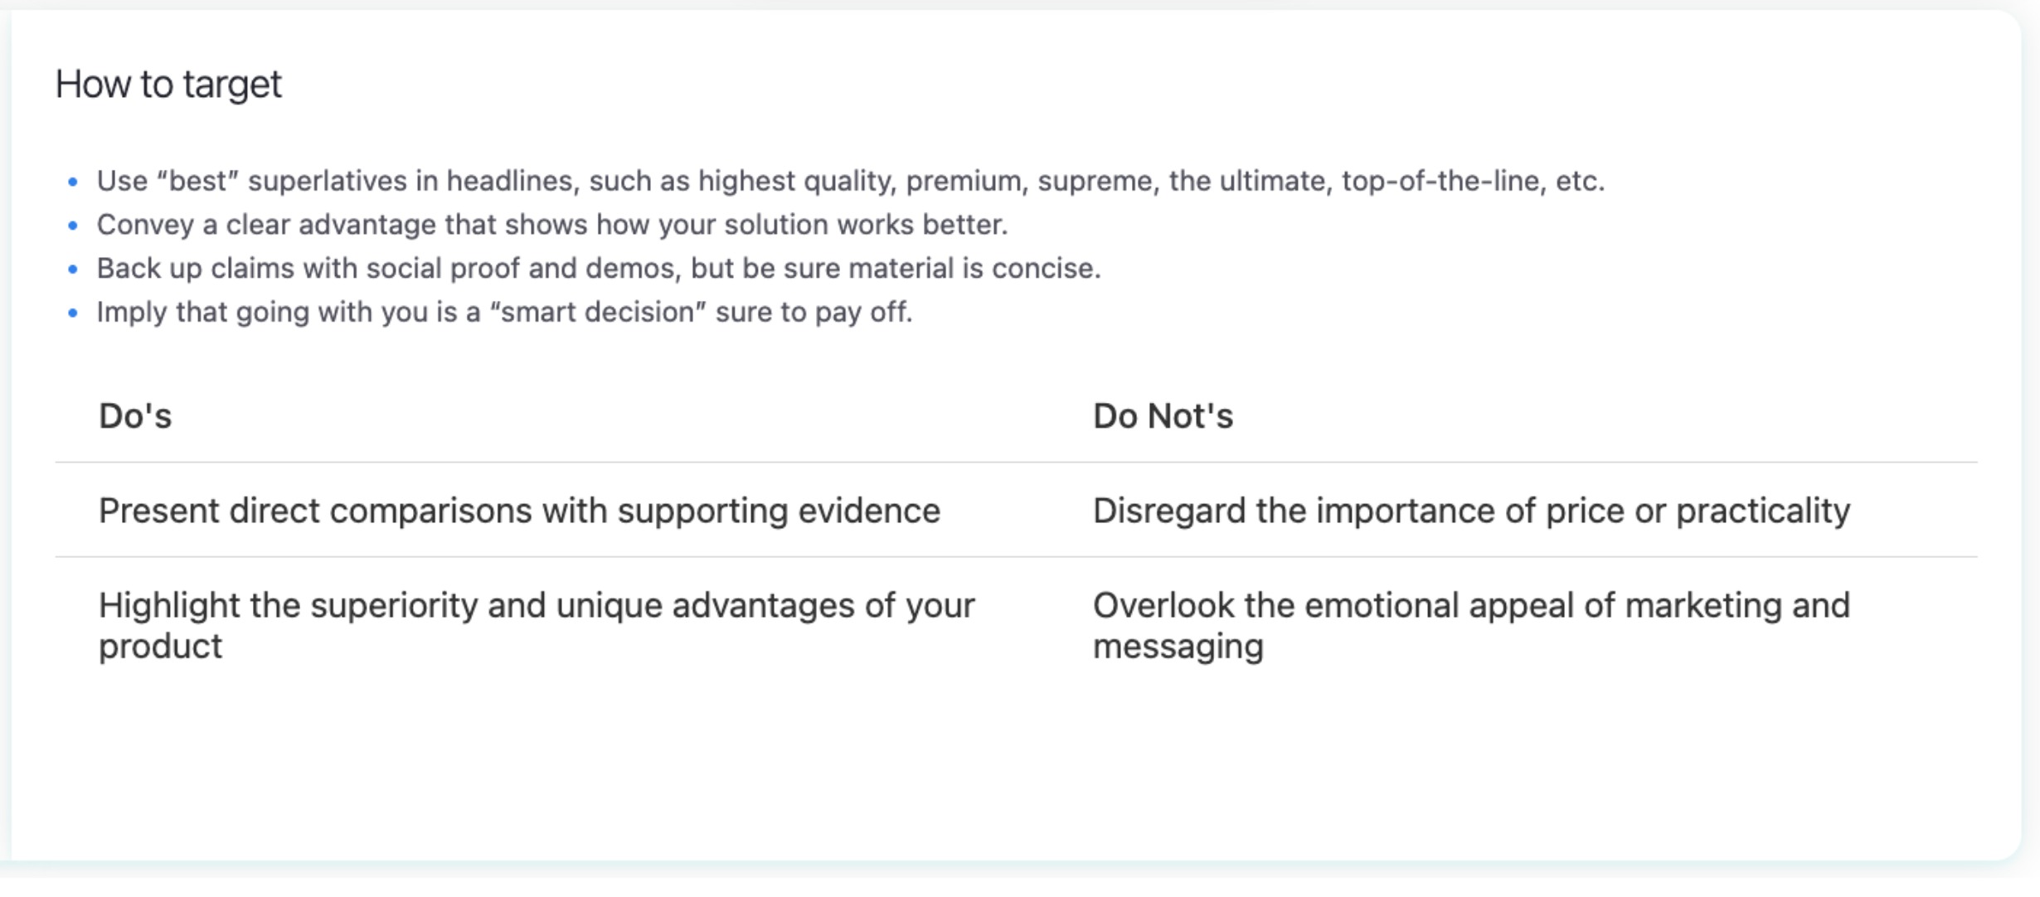Select the "Present direct comparisons with supporting evidence" cell

coord(519,511)
